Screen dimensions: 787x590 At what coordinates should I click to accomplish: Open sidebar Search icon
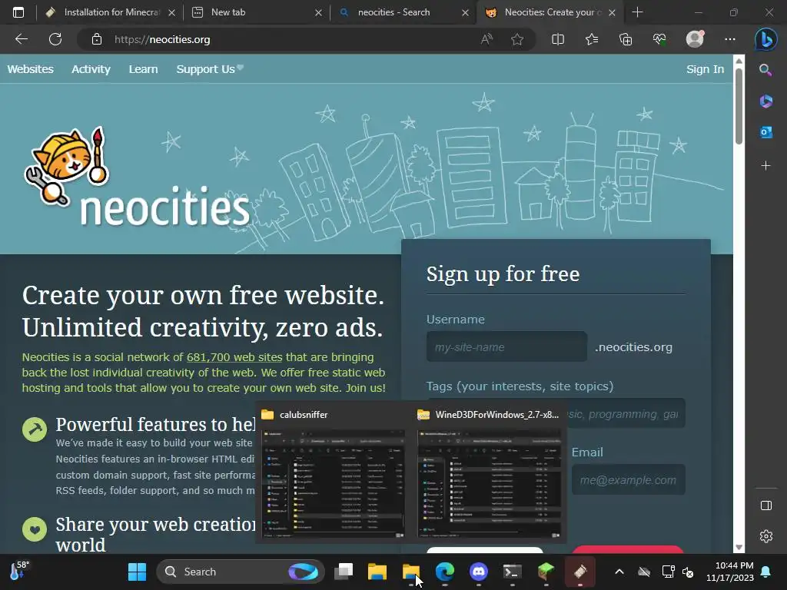(x=765, y=70)
